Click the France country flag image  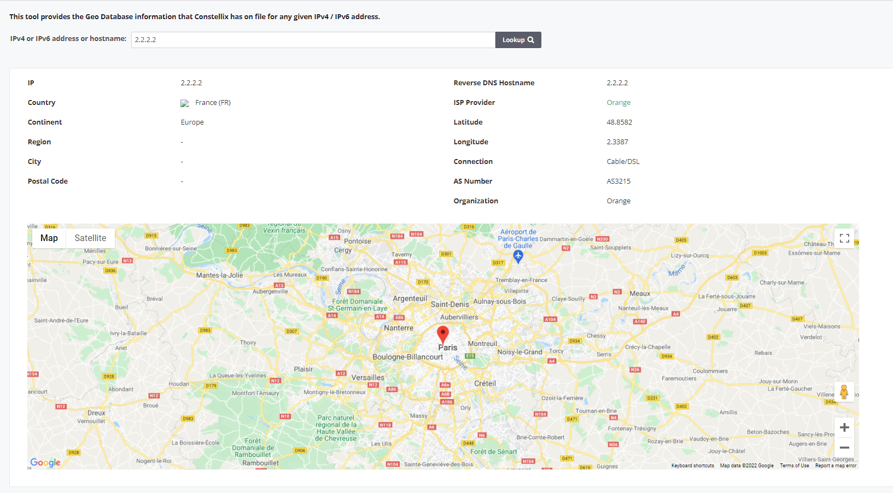tap(185, 103)
